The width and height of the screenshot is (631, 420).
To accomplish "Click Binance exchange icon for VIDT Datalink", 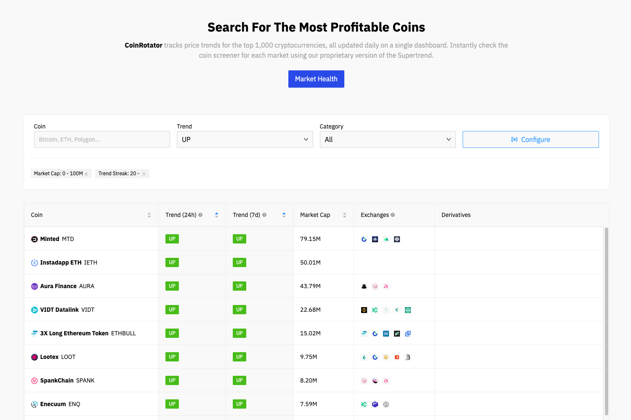I will pos(364,310).
